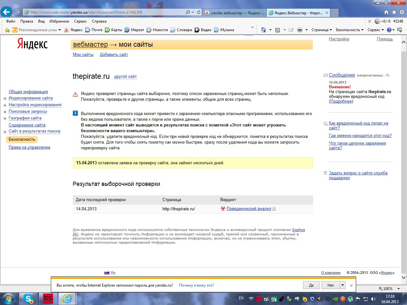Expand the Сайт в результатах поиска node
This screenshot has width=407, height=305.
(5, 132)
